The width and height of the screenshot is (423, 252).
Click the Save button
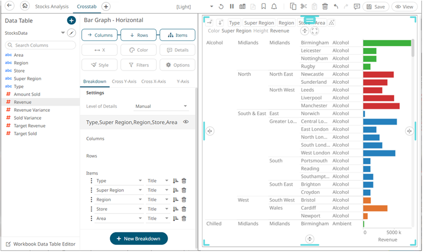(x=376, y=7)
